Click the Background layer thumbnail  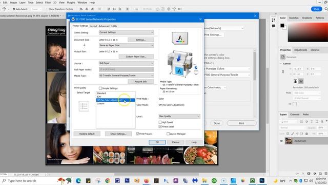pyautogui.click(x=289, y=141)
